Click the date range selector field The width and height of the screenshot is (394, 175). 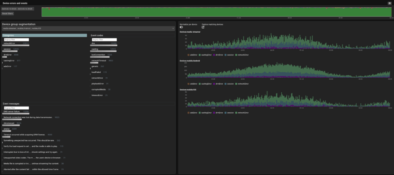17,8
